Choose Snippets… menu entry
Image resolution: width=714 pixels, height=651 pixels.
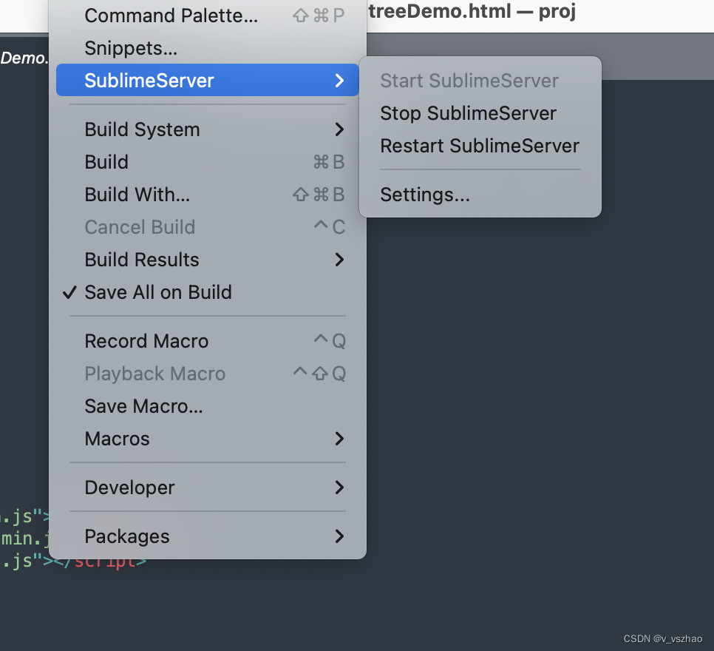point(131,48)
